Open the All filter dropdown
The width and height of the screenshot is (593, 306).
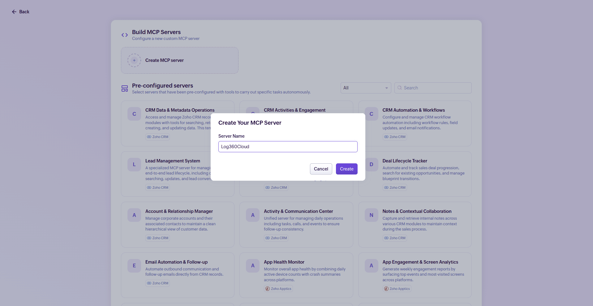366,88
